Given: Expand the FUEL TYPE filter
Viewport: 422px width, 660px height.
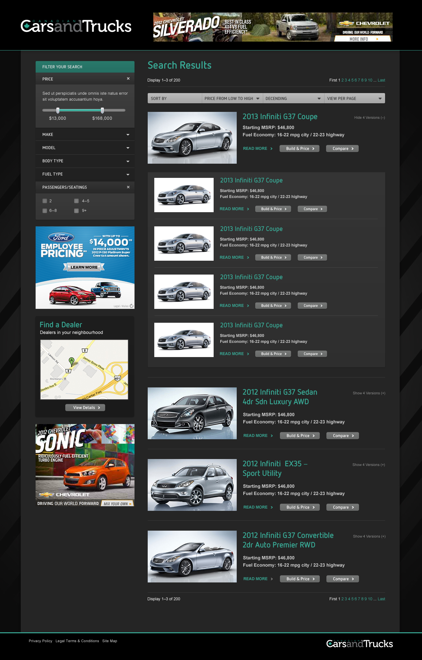Looking at the screenshot, I should tap(85, 174).
